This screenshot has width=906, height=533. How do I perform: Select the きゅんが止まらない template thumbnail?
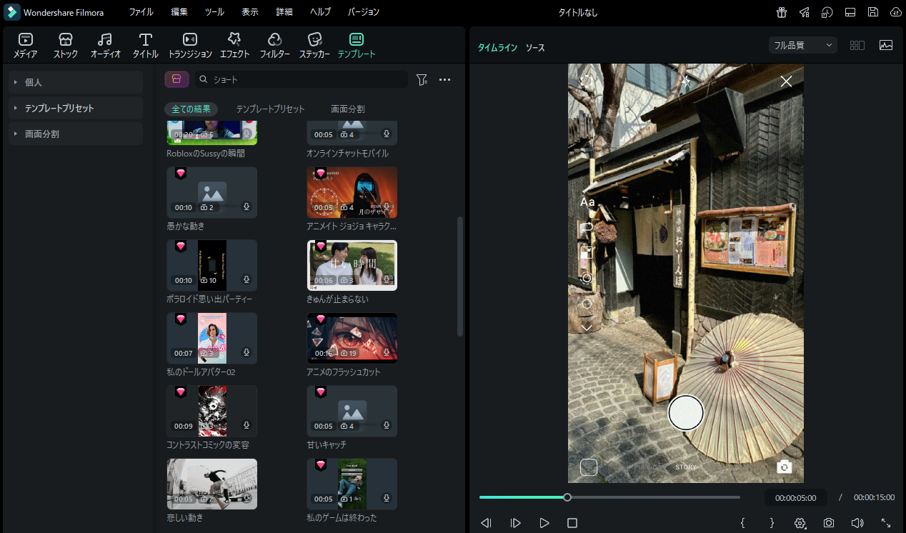click(x=352, y=265)
